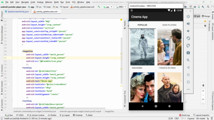Screen dimensions: 214x120
Task: Open Version Control tool window
Action: pyautogui.click(x=36, y=115)
